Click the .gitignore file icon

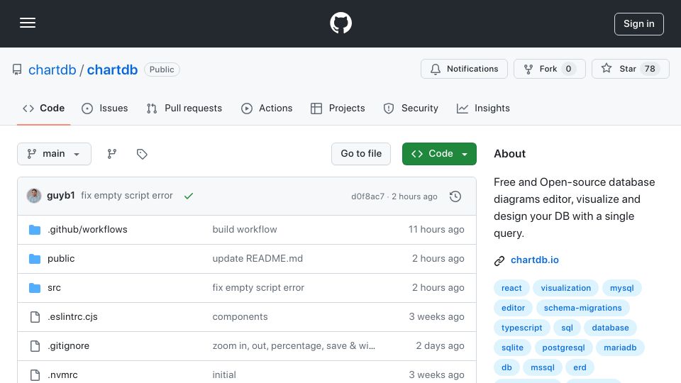click(35, 346)
